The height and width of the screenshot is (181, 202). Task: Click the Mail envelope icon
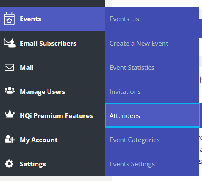(x=9, y=67)
